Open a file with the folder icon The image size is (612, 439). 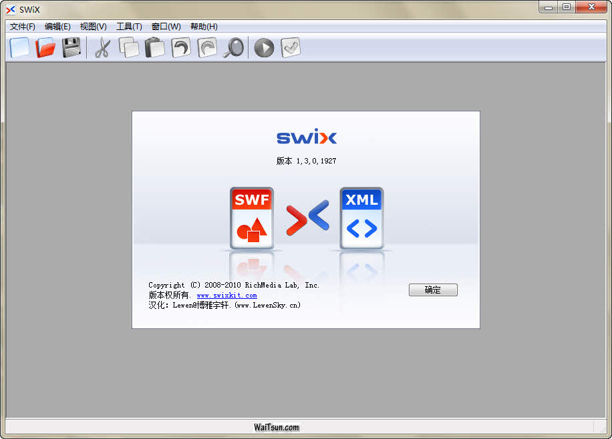click(45, 47)
